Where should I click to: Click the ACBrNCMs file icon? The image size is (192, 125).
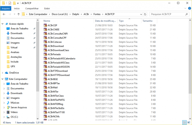(45, 116)
